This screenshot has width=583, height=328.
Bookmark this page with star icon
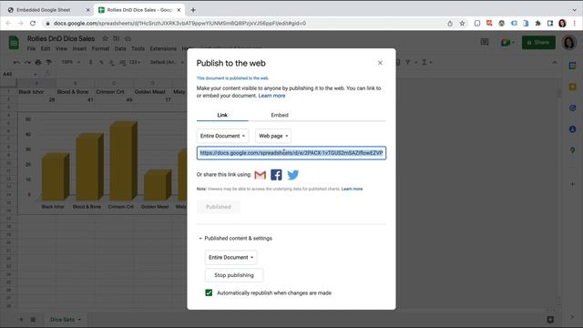(x=462, y=24)
